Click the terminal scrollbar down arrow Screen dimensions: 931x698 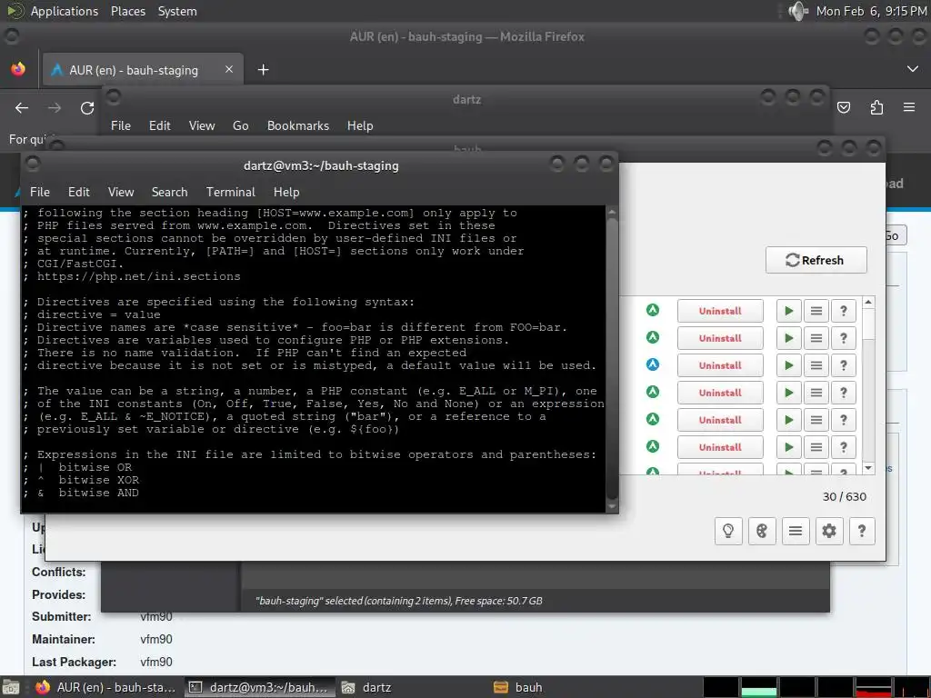point(612,507)
